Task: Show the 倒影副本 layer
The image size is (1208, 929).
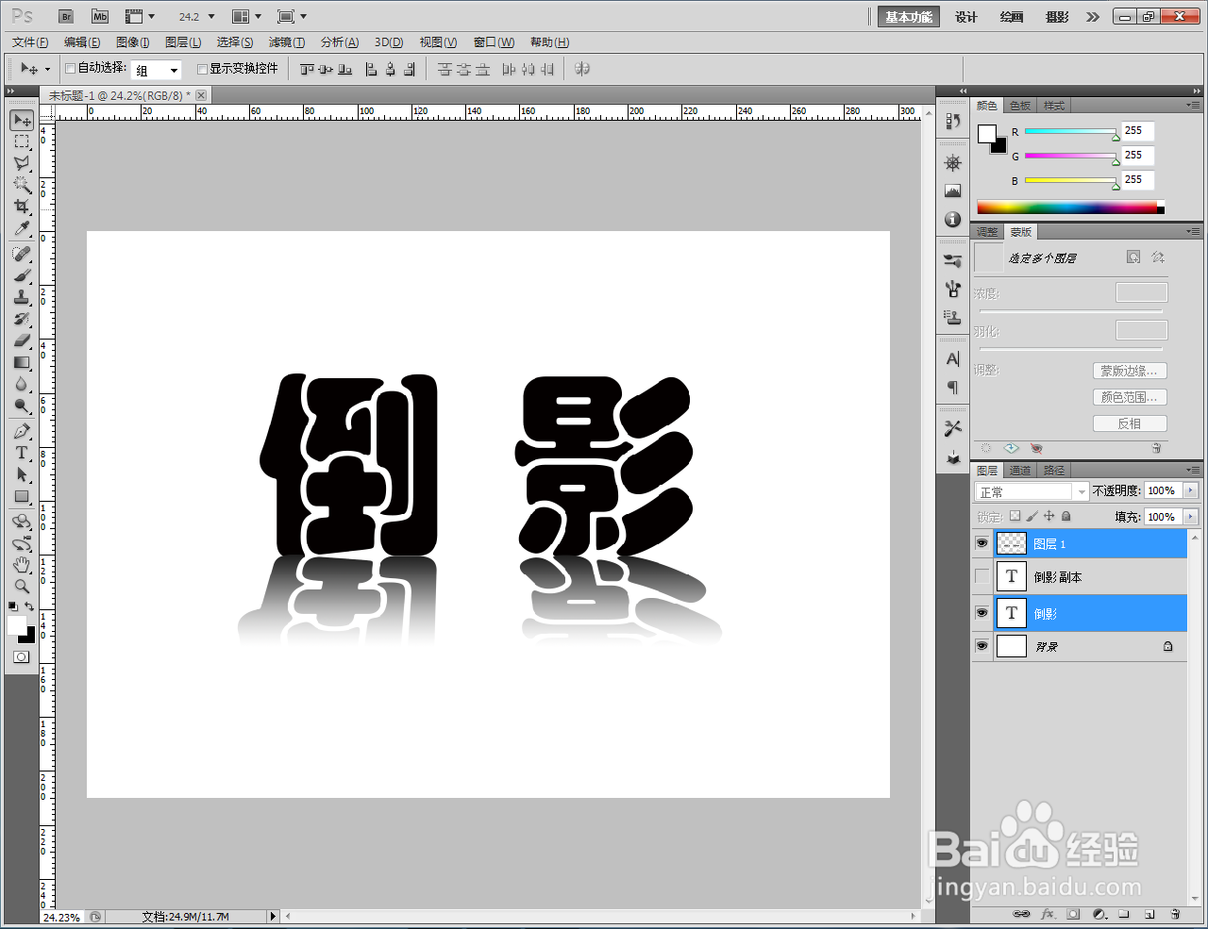Action: pos(981,576)
